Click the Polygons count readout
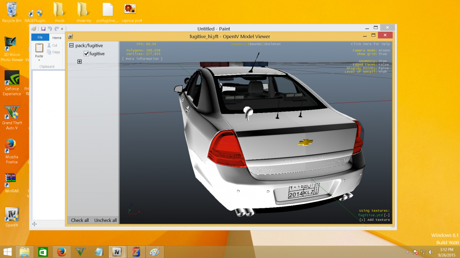Viewport: 460px width, 258px height. click(143, 50)
